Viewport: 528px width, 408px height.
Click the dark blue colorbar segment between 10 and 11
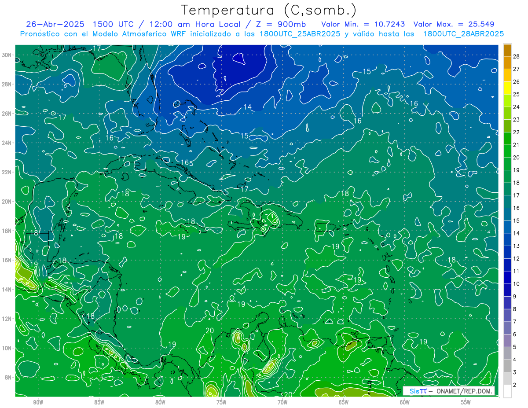(507, 278)
